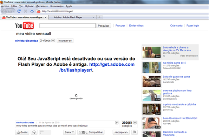The height and width of the screenshot is (137, 209).
Task: Open Loira de quatro na cama title link
Action: tap(176, 77)
